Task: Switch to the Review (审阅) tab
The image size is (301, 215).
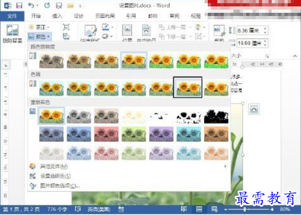Action: [x=174, y=16]
